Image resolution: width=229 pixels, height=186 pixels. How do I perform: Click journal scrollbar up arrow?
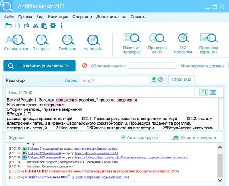click(x=220, y=147)
